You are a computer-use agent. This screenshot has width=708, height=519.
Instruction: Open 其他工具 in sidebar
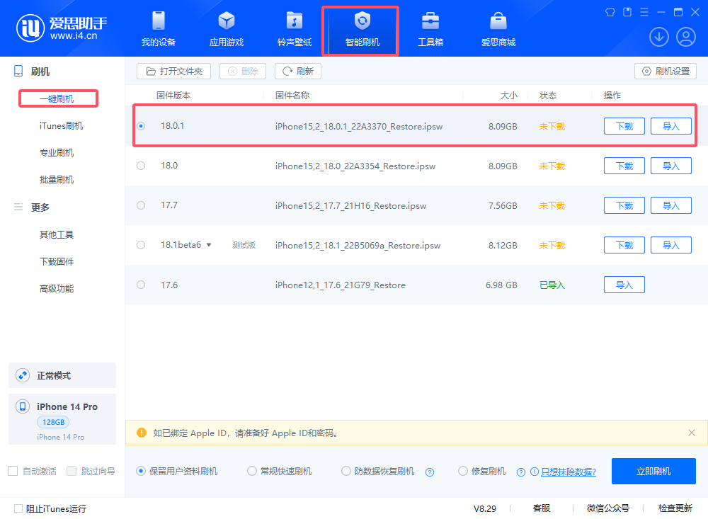click(57, 234)
